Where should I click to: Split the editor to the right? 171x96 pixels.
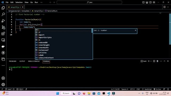(164, 7)
